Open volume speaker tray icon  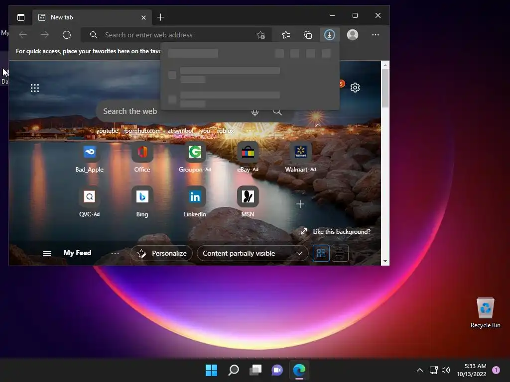(x=446, y=370)
